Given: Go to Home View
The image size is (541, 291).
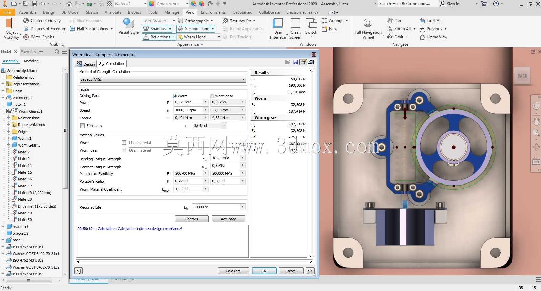Looking at the screenshot, I should click(434, 37).
